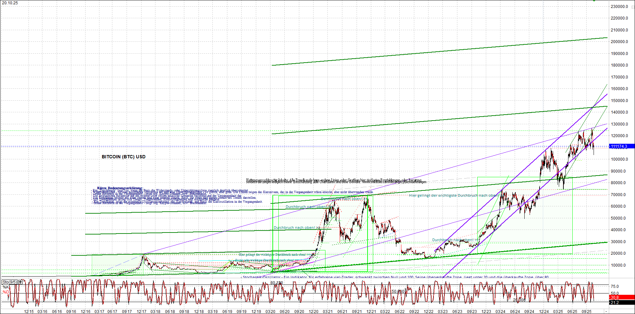Expand the stochastic oscillator pane
The width and height of the screenshot is (635, 314).
click(x=20, y=282)
